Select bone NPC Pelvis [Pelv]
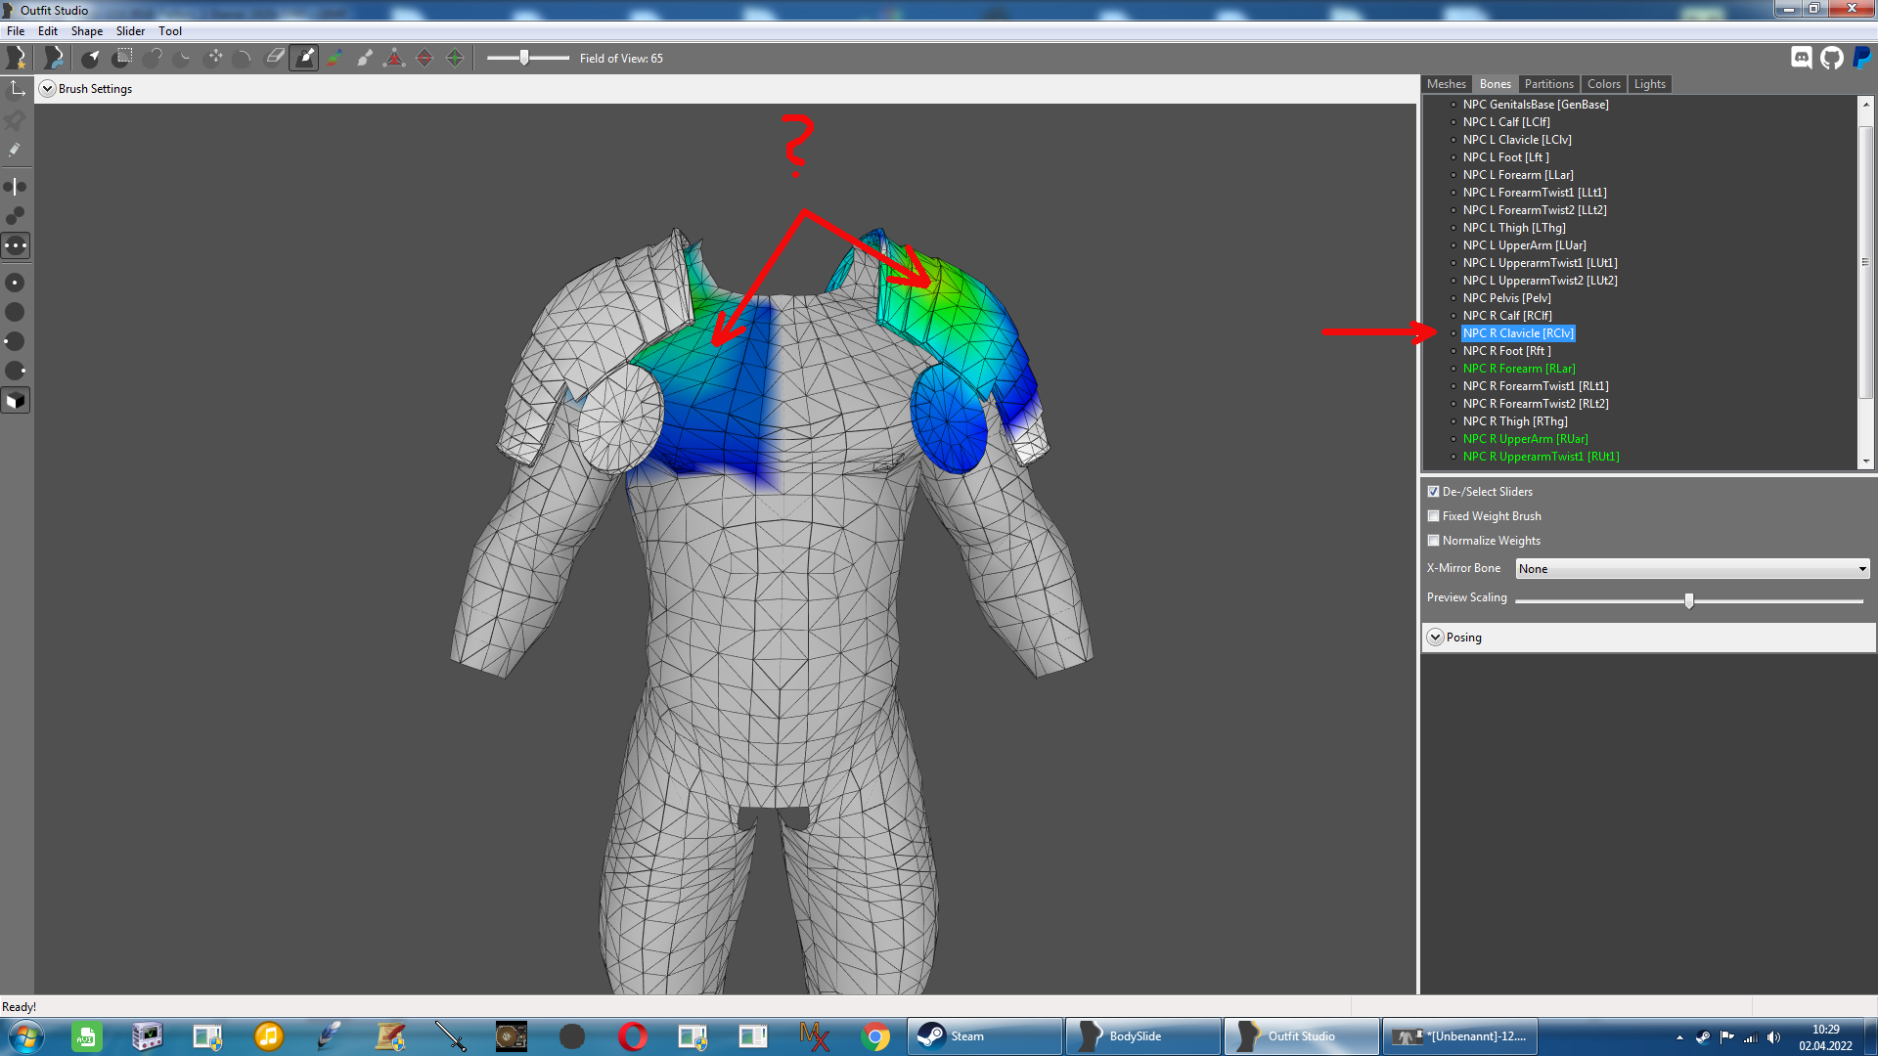1878x1056 pixels. click(x=1506, y=298)
